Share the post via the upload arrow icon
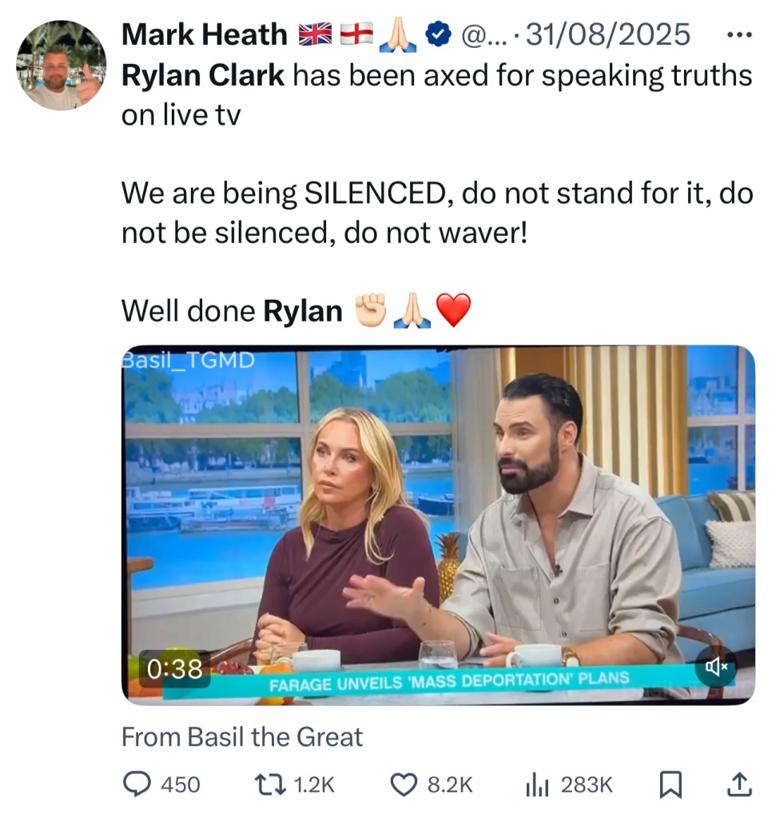 [x=739, y=785]
